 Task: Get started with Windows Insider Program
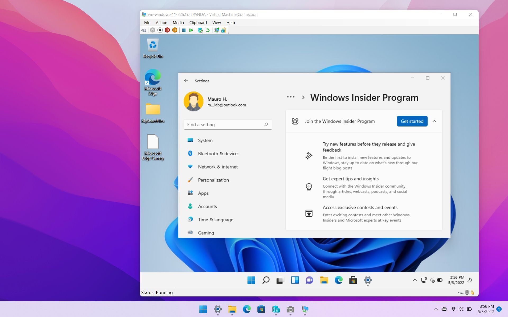(412, 121)
